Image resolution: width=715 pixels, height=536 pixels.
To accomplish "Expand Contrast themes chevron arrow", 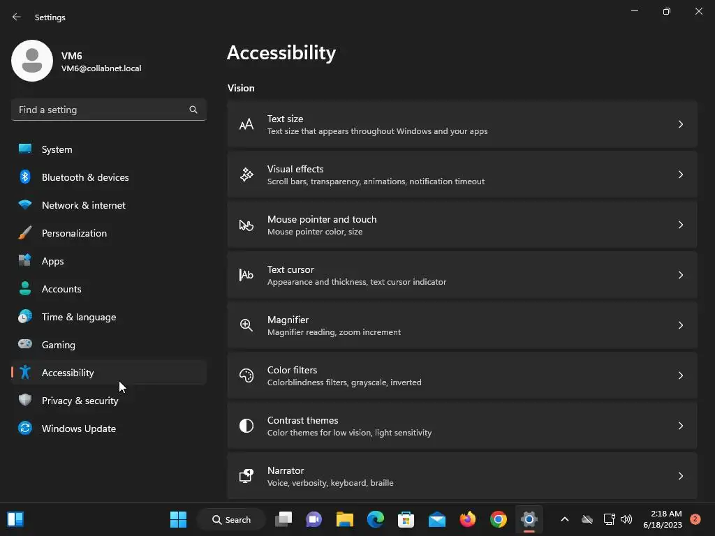I will (x=680, y=426).
